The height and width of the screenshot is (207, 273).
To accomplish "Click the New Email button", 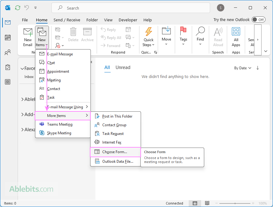I will [x=28, y=37].
